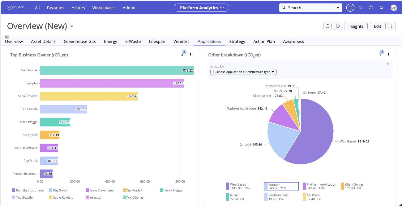Click inside the Search field
The height and width of the screenshot is (206, 402).
click(306, 7)
